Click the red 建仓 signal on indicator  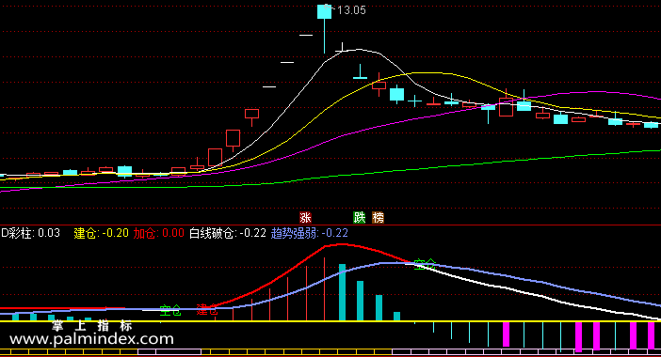[x=207, y=311]
